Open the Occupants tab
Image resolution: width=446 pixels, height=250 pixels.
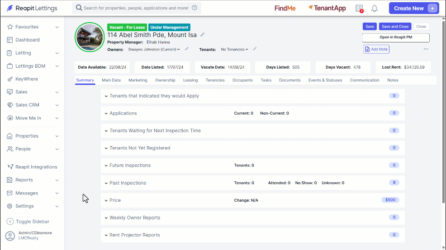click(x=242, y=80)
